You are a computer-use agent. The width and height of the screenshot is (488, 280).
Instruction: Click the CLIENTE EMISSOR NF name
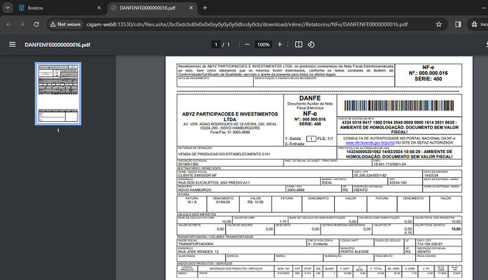[197, 175]
